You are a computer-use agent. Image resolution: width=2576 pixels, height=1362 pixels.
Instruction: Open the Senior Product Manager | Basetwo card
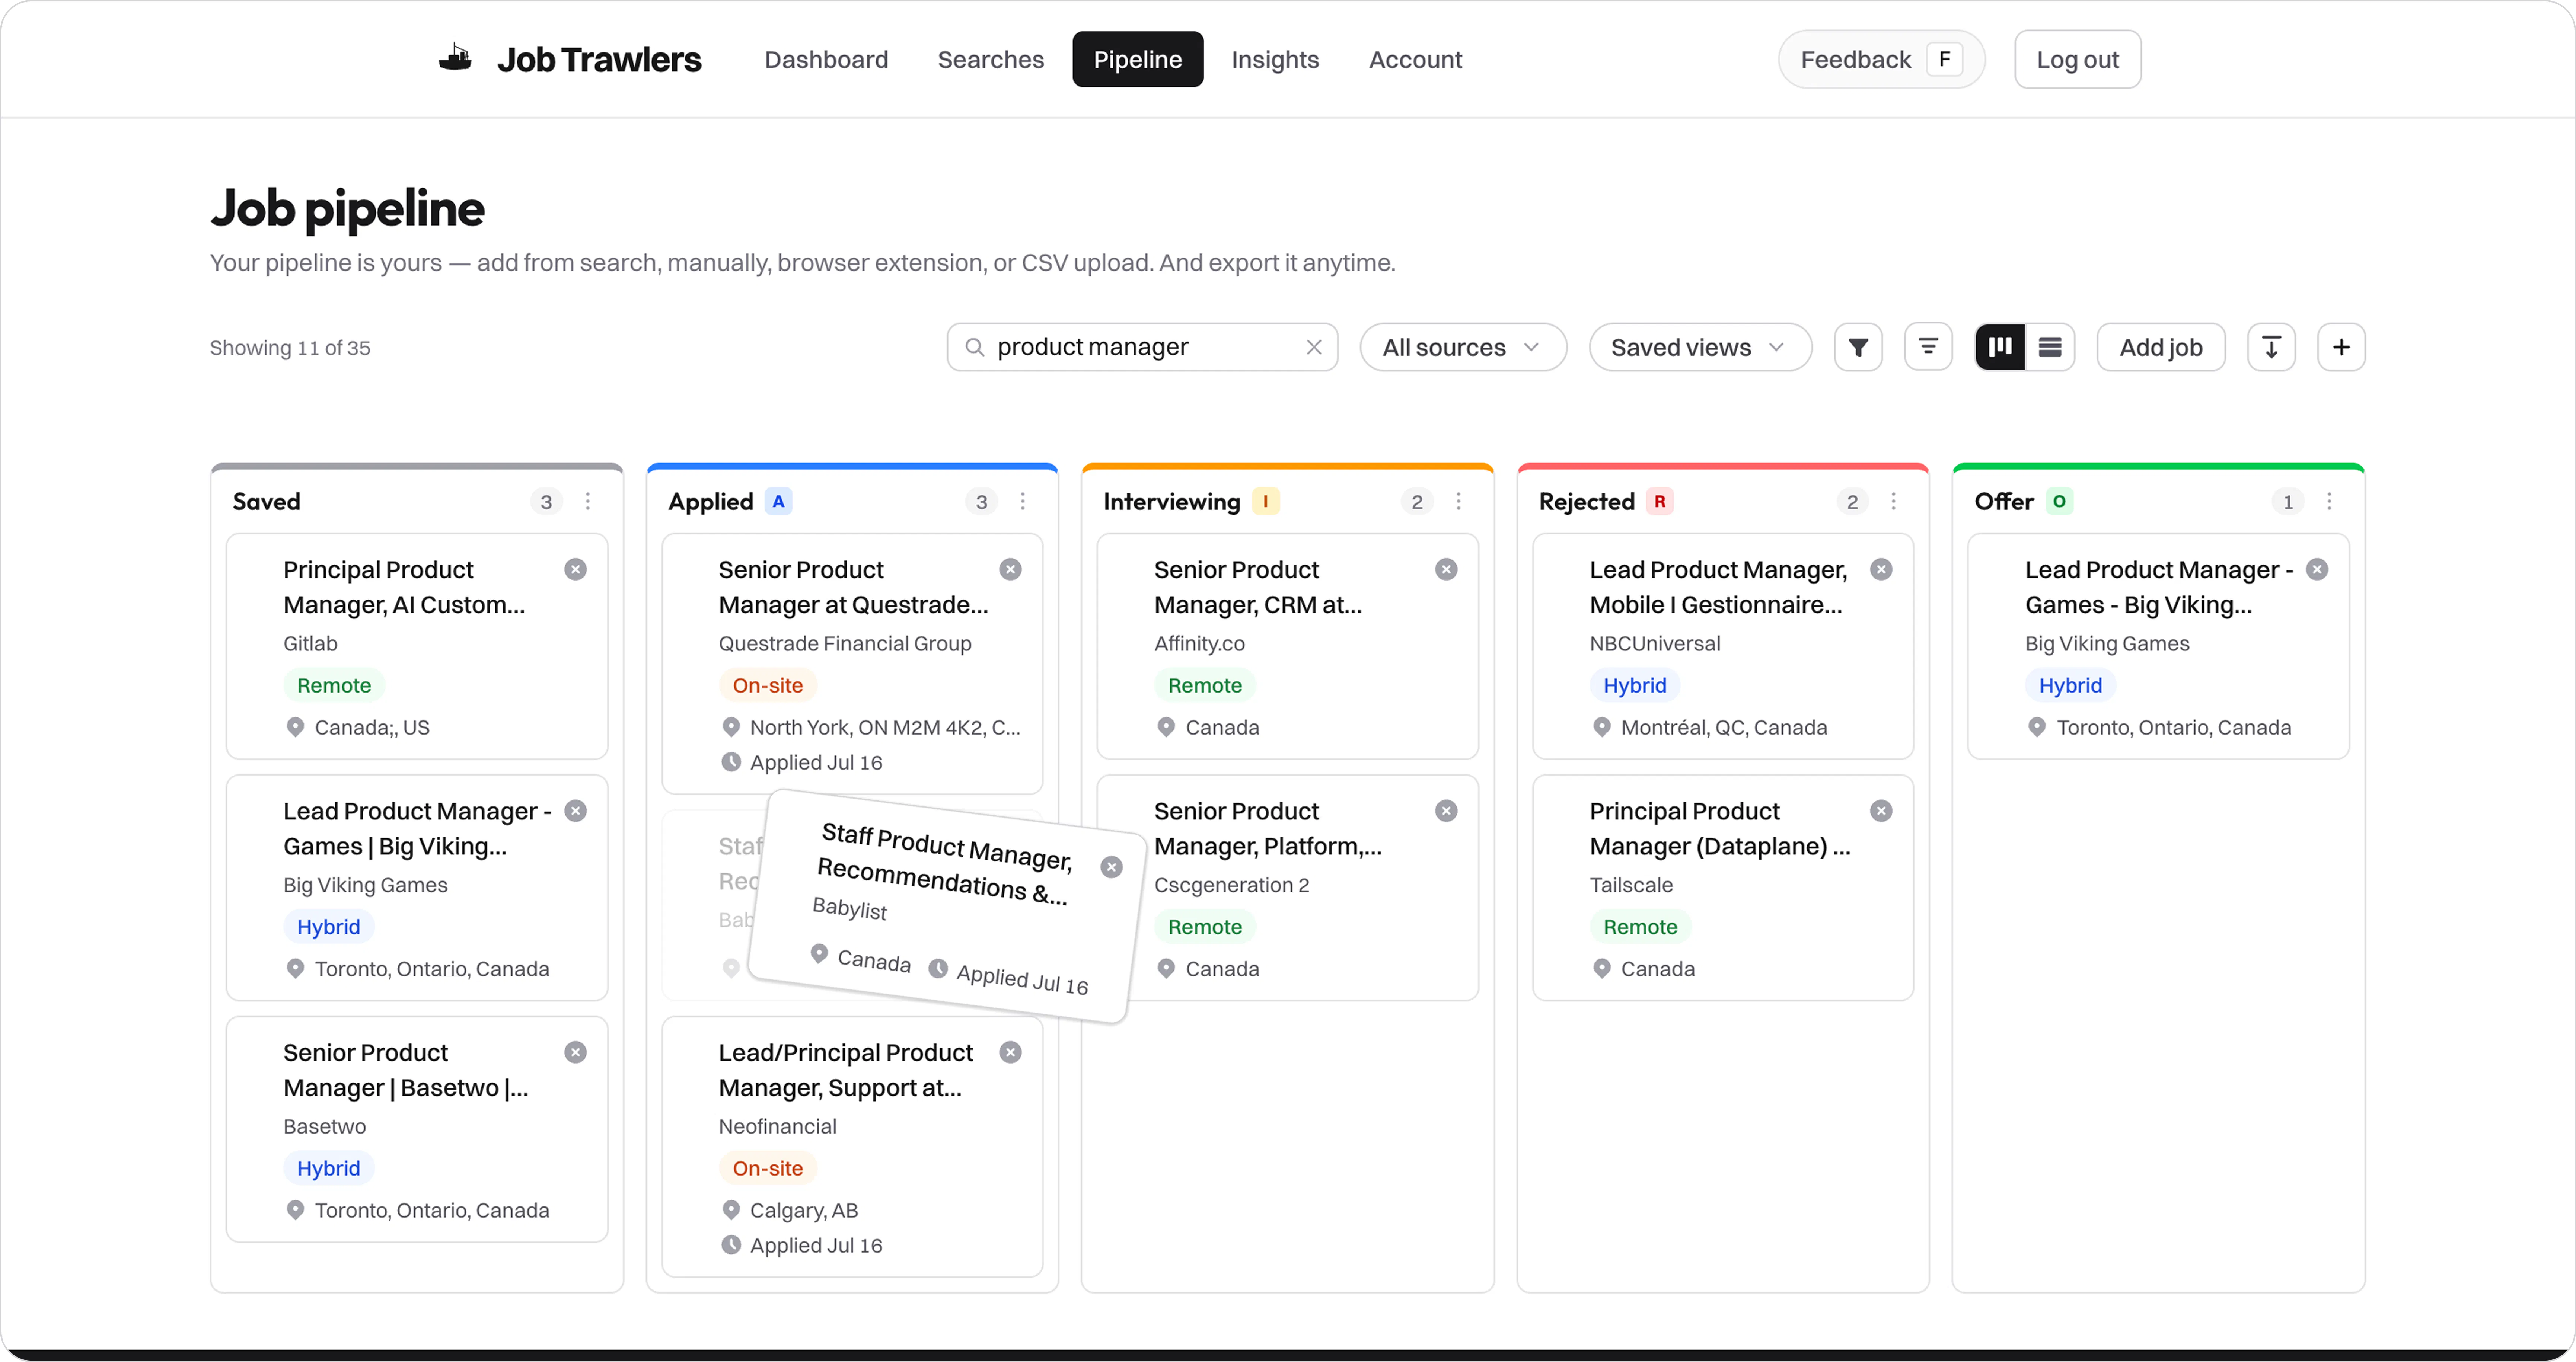point(417,1129)
